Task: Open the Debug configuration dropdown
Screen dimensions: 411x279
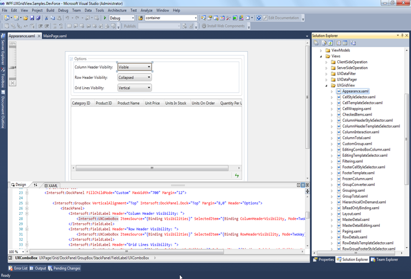Action: pyautogui.click(x=133, y=18)
